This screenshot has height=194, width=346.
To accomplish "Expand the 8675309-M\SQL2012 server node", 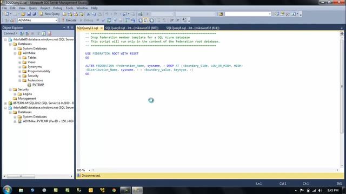I will coord(5,103).
